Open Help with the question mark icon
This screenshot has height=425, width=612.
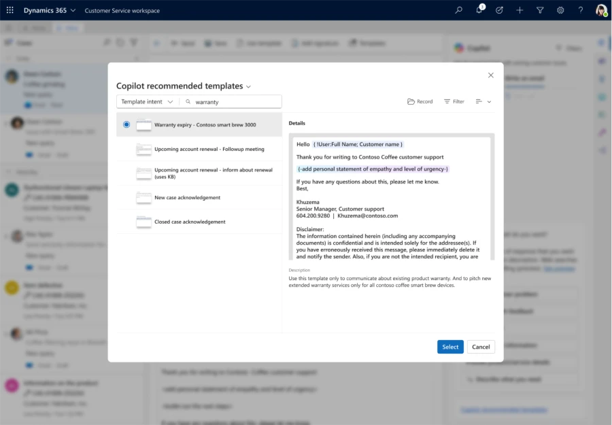[x=580, y=10]
